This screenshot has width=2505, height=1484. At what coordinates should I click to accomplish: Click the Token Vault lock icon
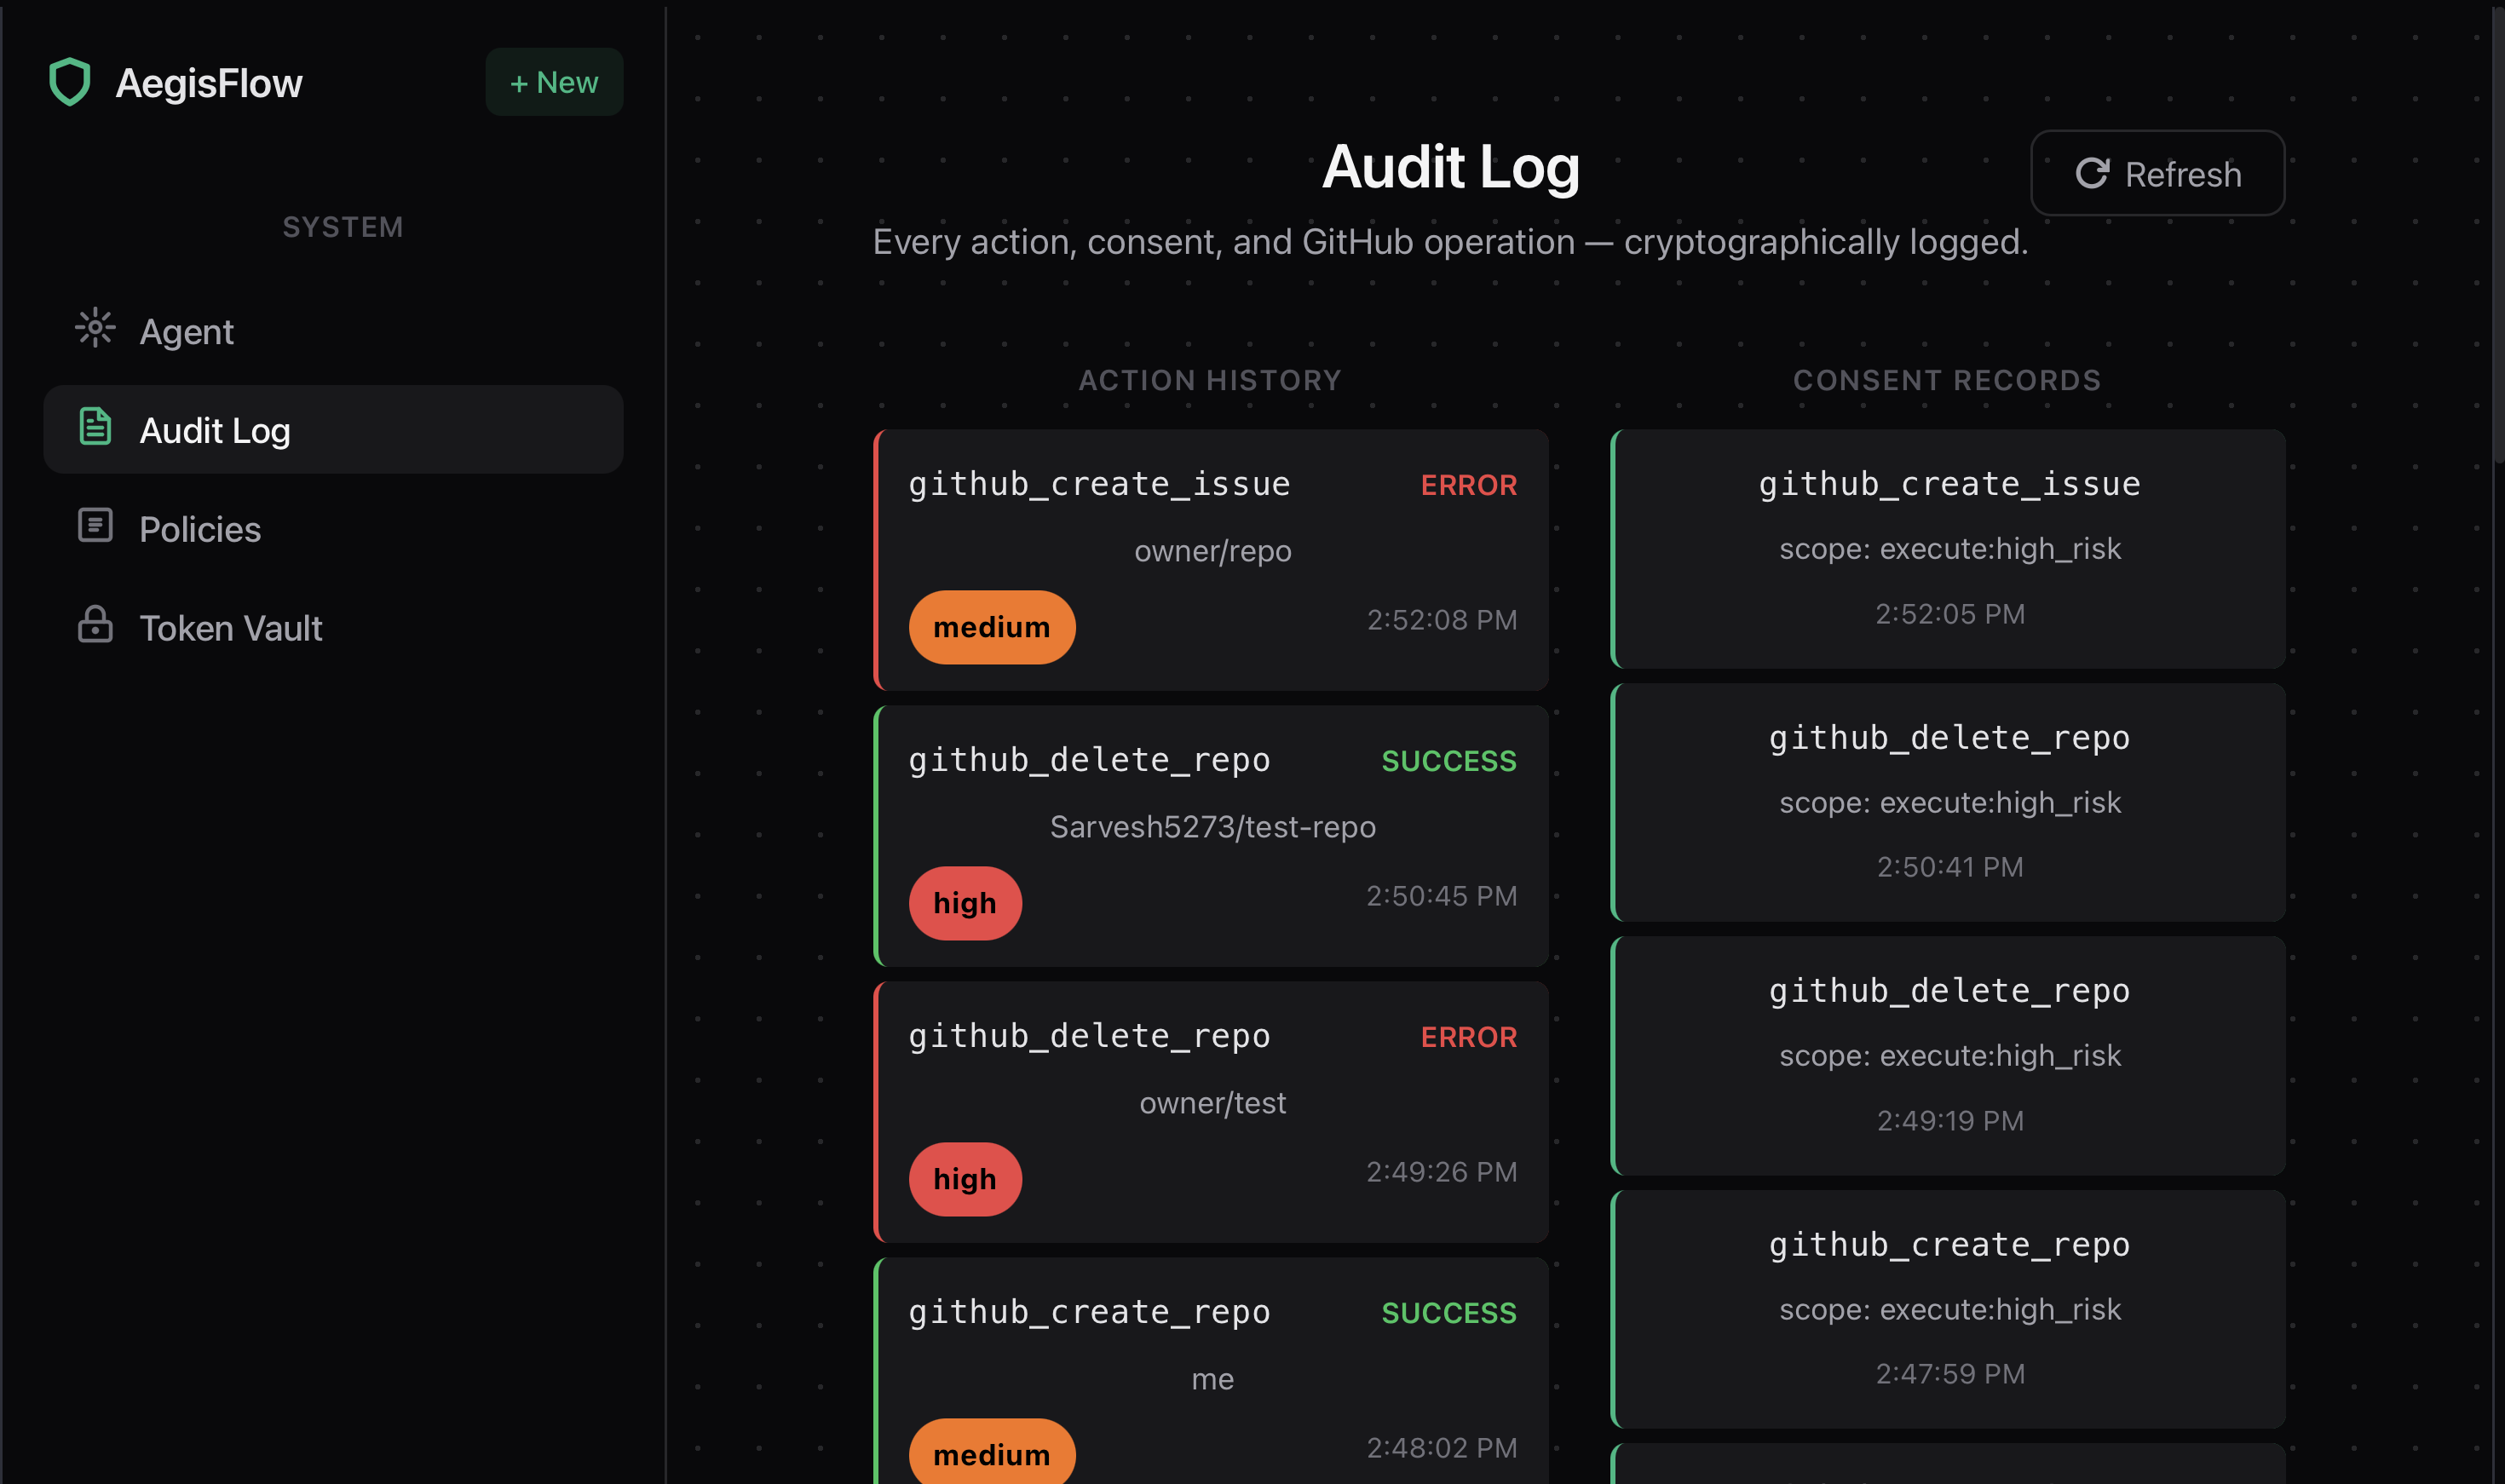pyautogui.click(x=95, y=625)
